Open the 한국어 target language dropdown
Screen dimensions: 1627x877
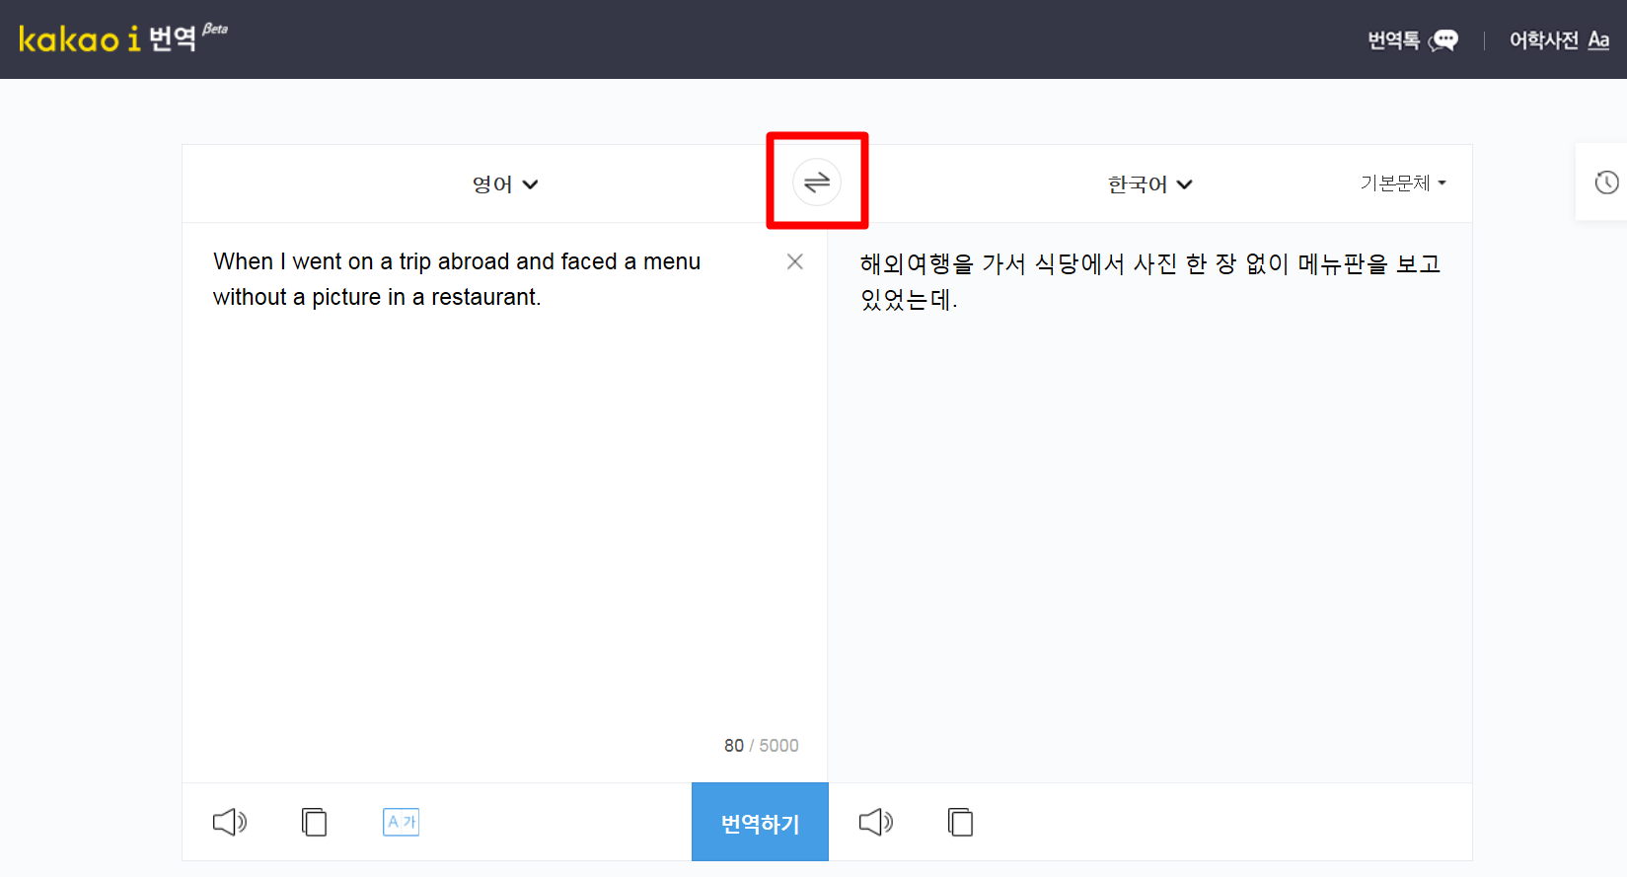tap(1150, 184)
